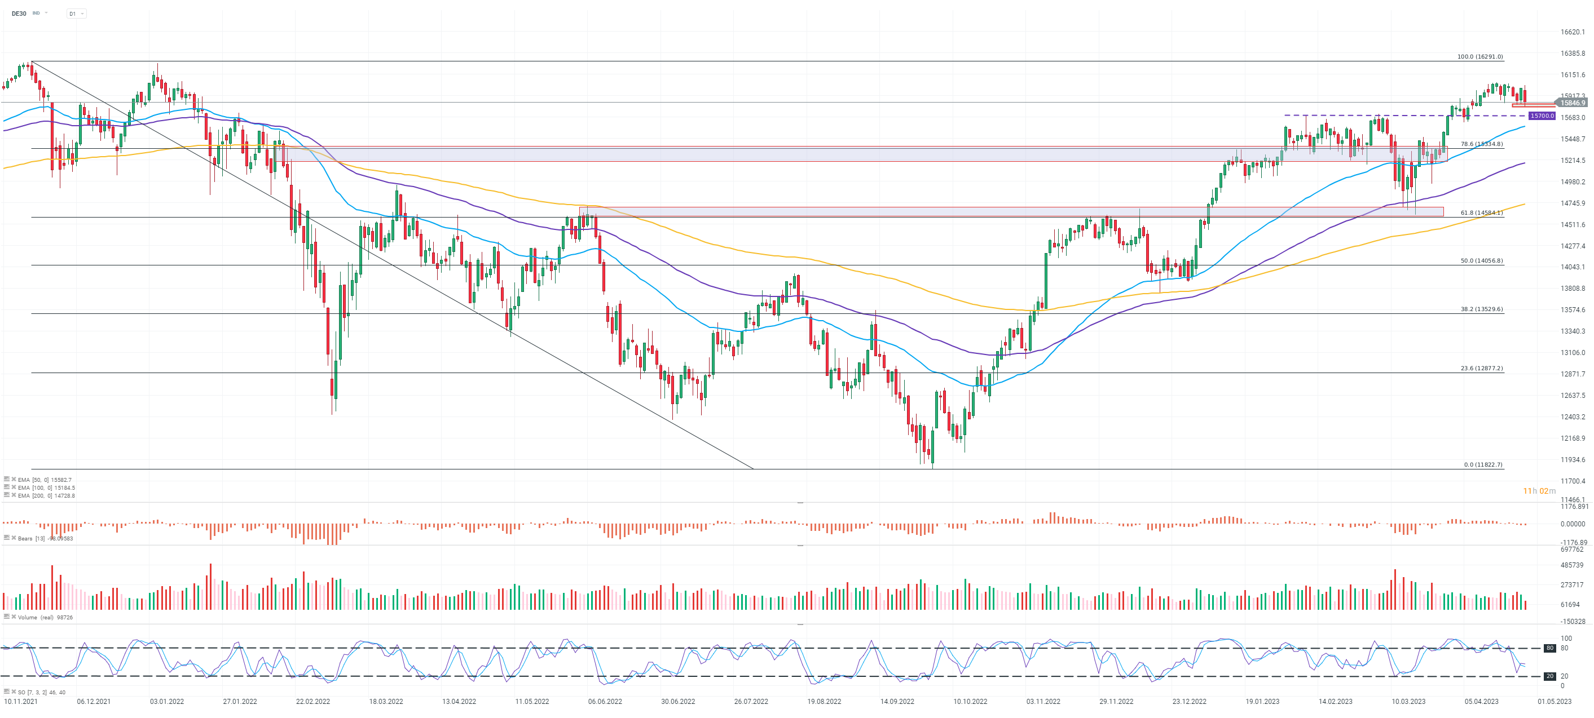Open the Volume indicator settings
Image resolution: width=1594 pixels, height=718 pixels.
[x=6, y=617]
